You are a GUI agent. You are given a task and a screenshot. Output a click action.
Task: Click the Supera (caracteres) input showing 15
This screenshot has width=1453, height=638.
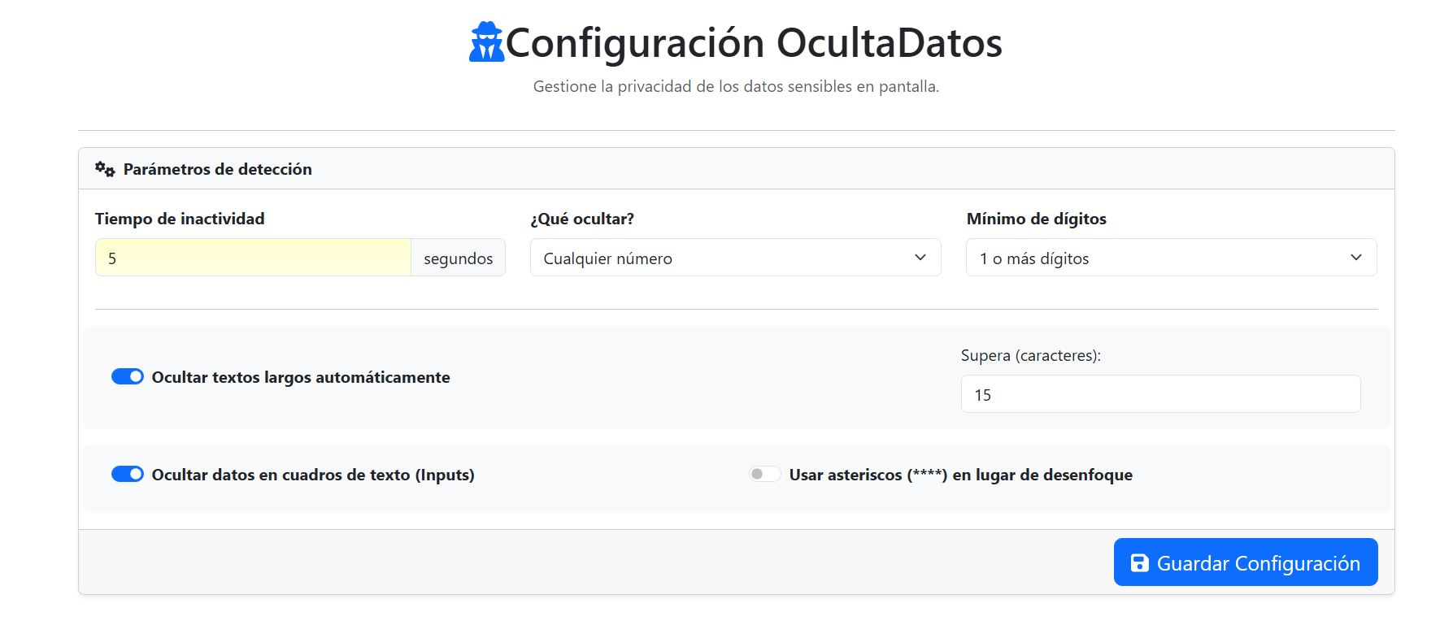pyautogui.click(x=1160, y=394)
